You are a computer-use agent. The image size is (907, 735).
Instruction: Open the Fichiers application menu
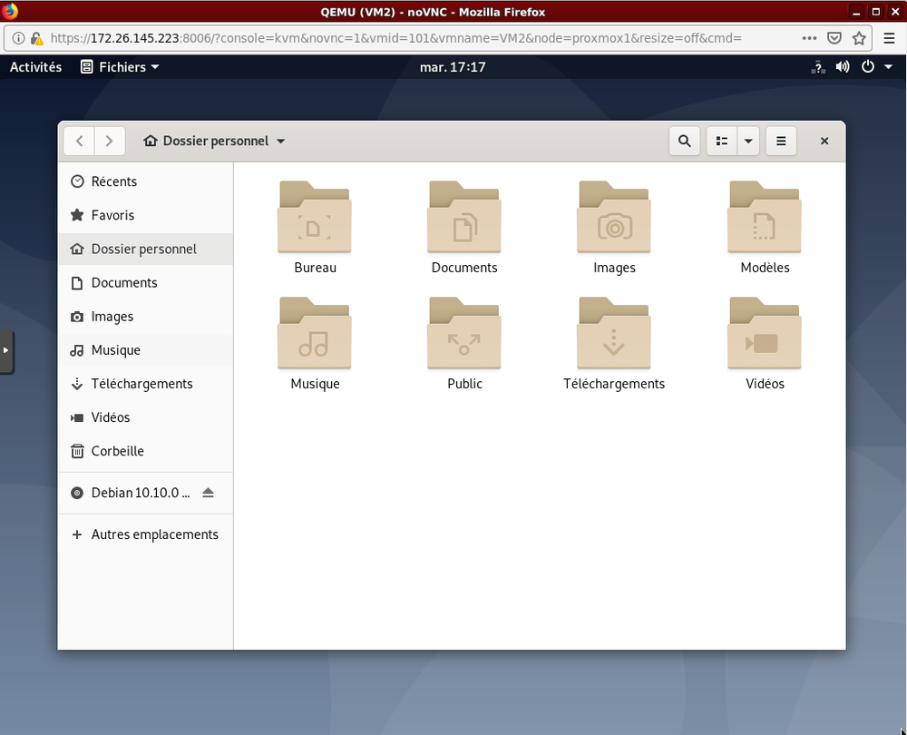tap(120, 67)
